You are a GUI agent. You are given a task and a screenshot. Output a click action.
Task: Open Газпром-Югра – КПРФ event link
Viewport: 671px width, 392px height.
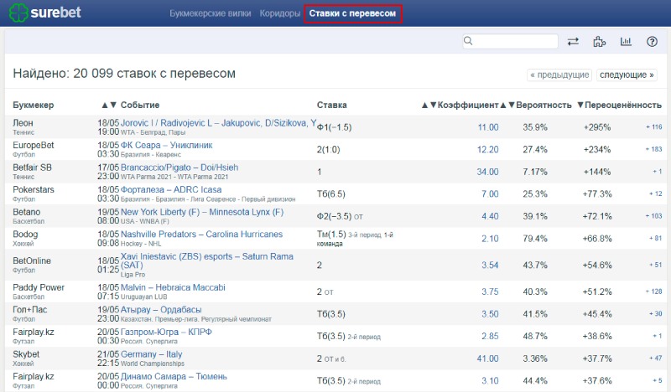pyautogui.click(x=166, y=333)
